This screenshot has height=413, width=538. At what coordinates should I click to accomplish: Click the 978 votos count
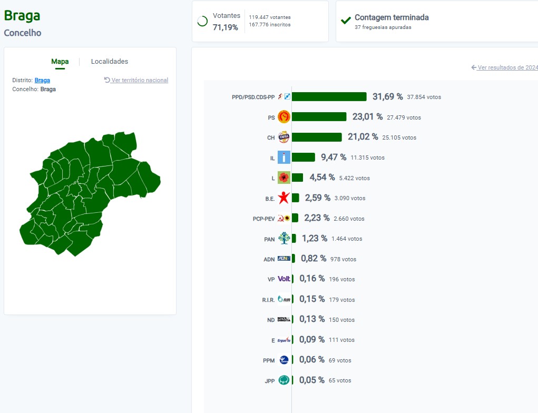pos(343,259)
